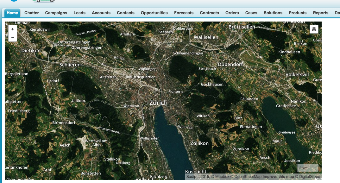Open the Accounts tab

point(101,13)
